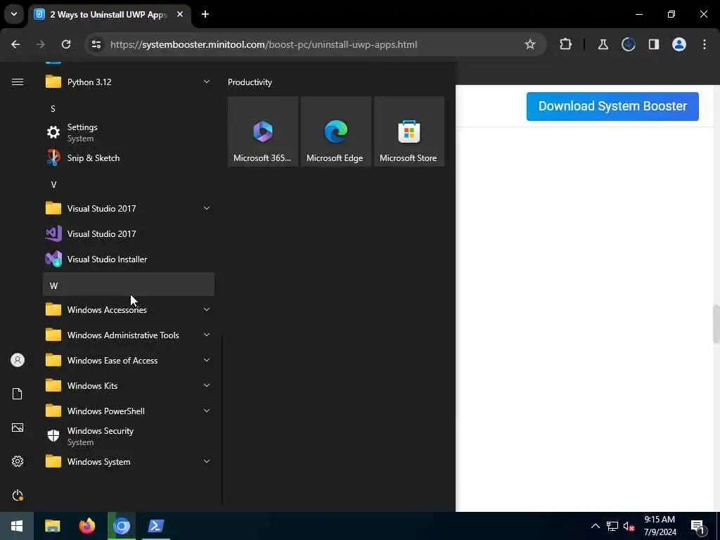Expand Windows Accessories folder
This screenshot has width=720, height=540.
(129, 309)
